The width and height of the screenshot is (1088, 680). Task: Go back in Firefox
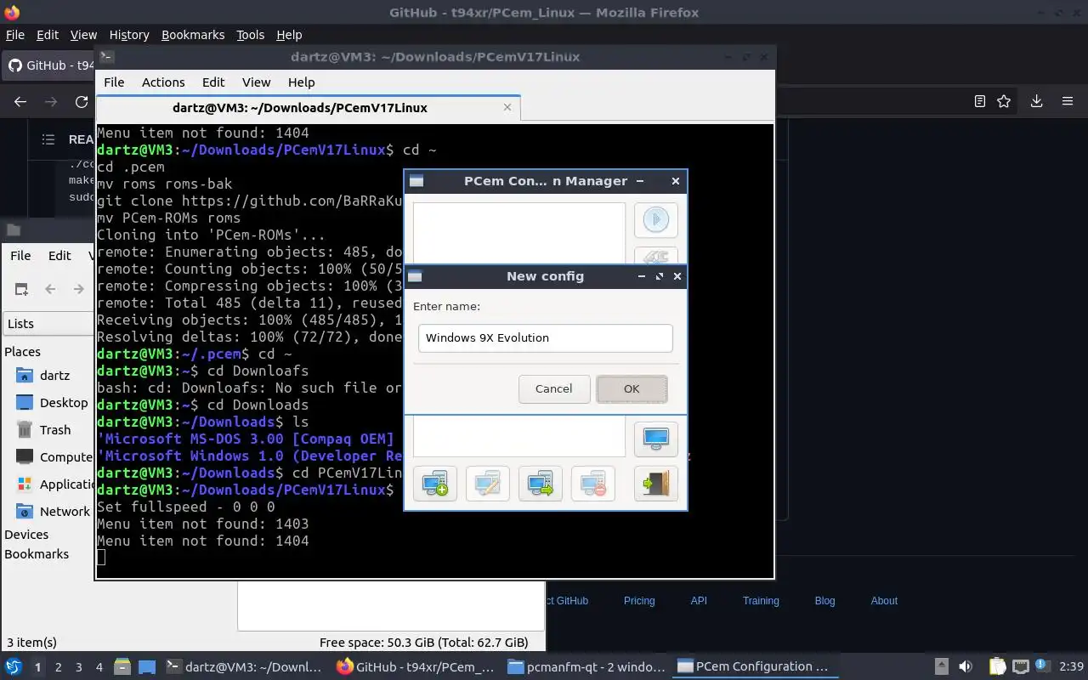pos(20,101)
